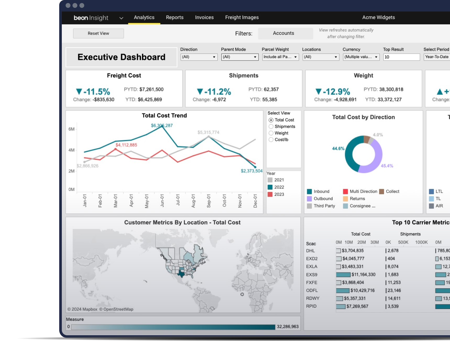
Task: Click the $6,306,287 peak label on trend chart
Action: tap(162, 125)
